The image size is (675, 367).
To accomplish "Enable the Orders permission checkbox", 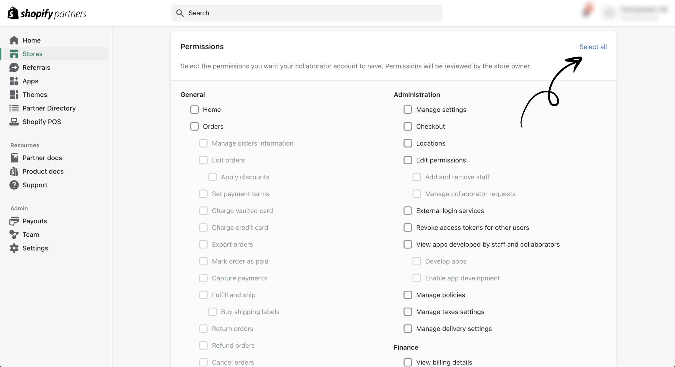I will pos(195,126).
